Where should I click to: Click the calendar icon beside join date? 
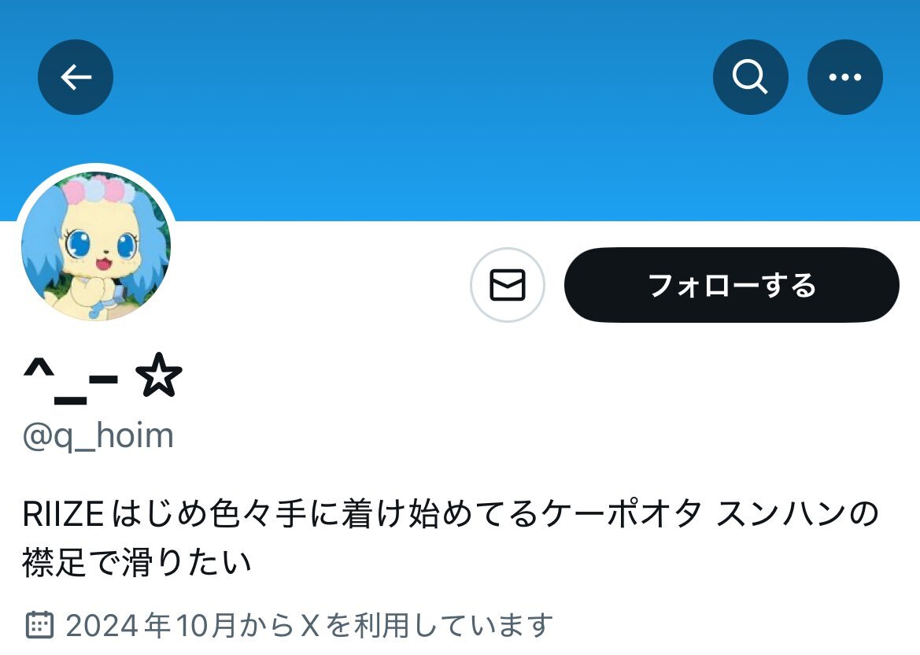click(40, 624)
